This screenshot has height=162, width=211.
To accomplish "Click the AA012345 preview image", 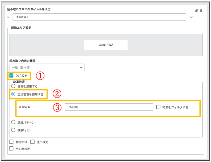I will click(x=106, y=45).
